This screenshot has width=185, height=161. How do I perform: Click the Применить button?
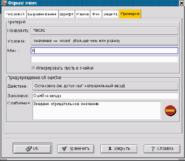(76, 149)
